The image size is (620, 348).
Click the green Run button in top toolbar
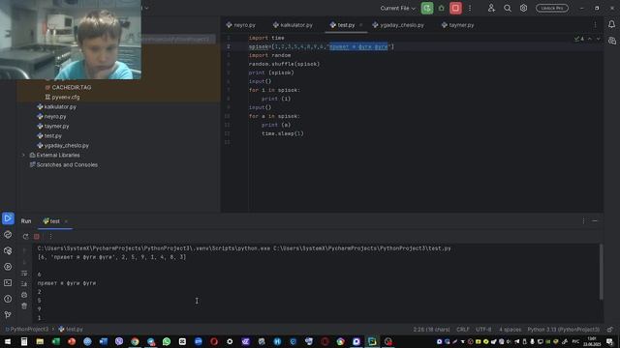[427, 8]
